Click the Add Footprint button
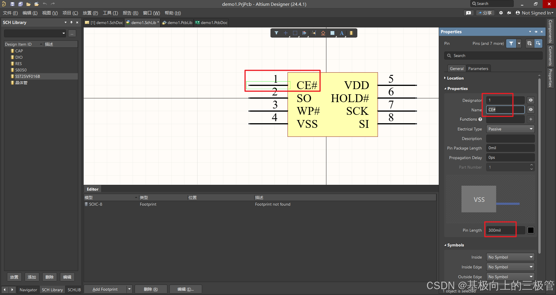 point(105,289)
